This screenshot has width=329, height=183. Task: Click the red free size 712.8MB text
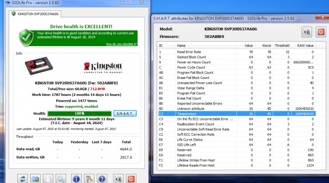pyautogui.click(x=98, y=89)
